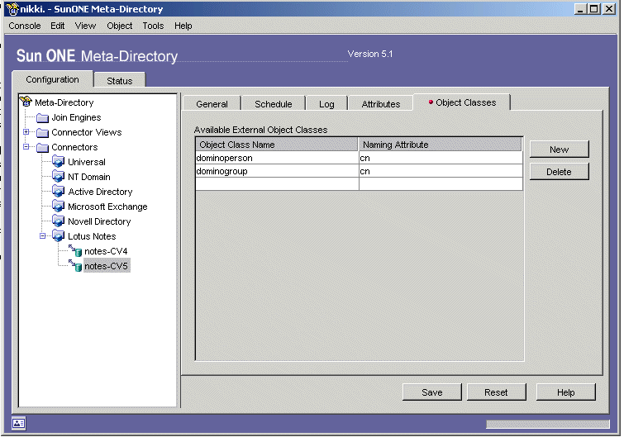
Task: Save the configuration changes
Action: click(x=432, y=392)
